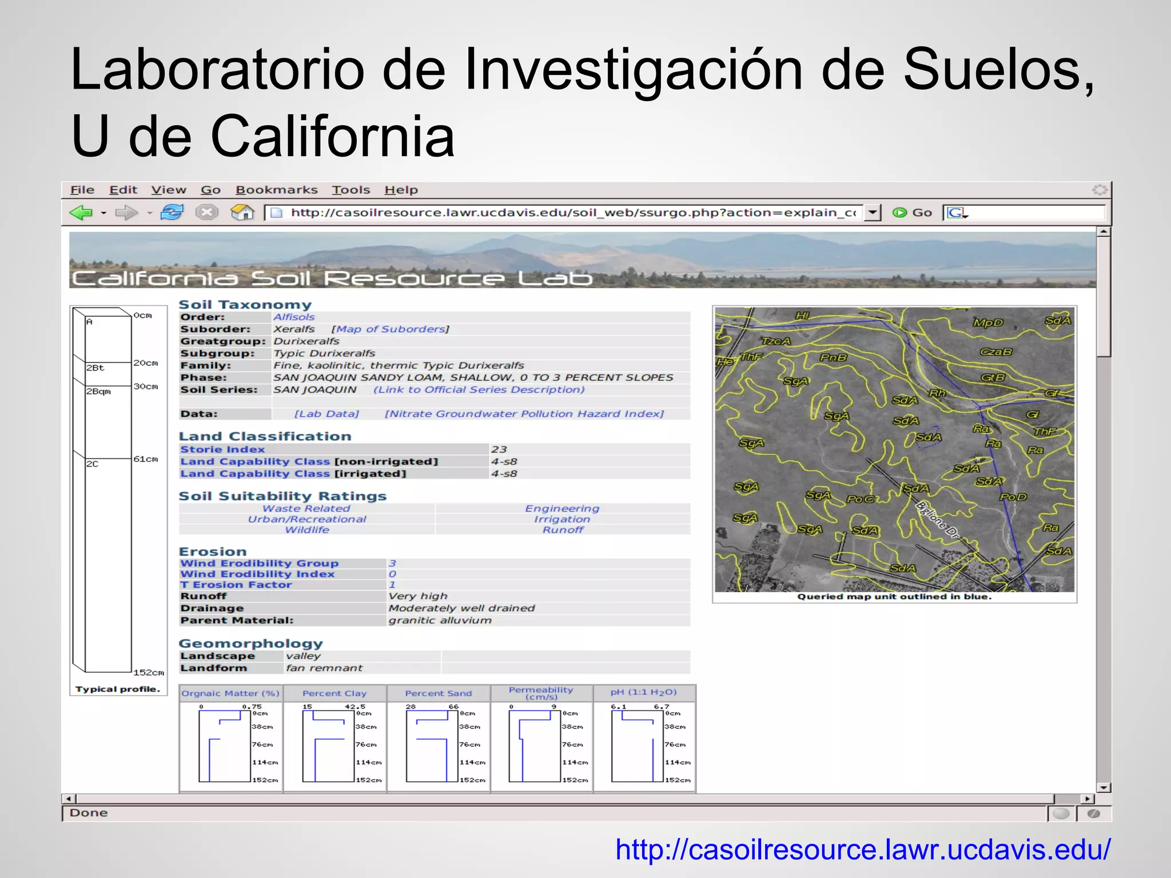
Task: Click the fan remnant landform value
Action: [324, 668]
